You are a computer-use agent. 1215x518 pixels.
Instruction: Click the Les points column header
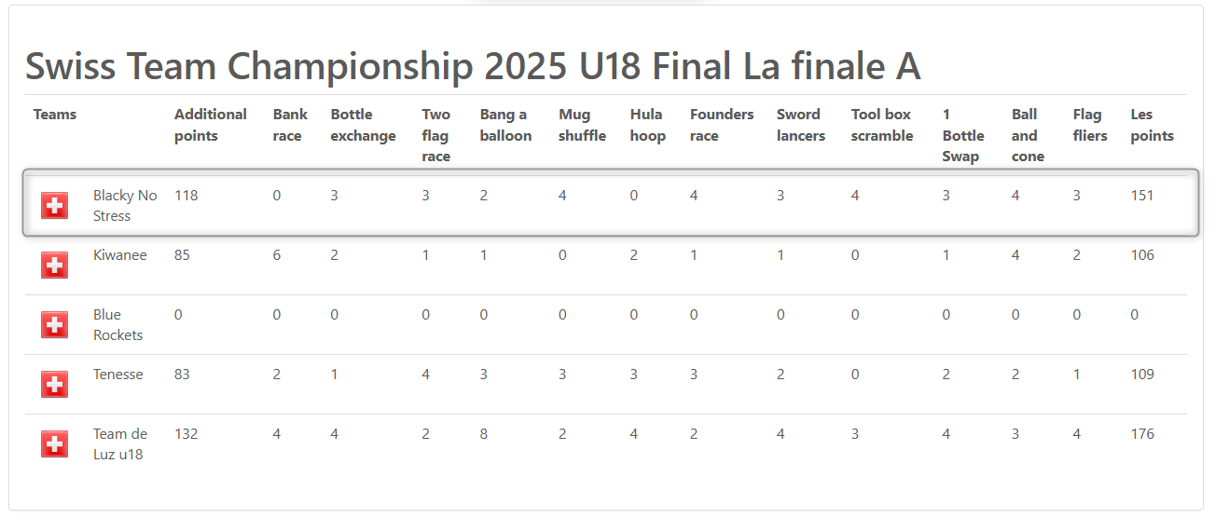[x=1152, y=125]
